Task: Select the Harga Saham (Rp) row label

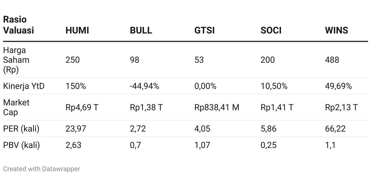Action: pyautogui.click(x=16, y=60)
